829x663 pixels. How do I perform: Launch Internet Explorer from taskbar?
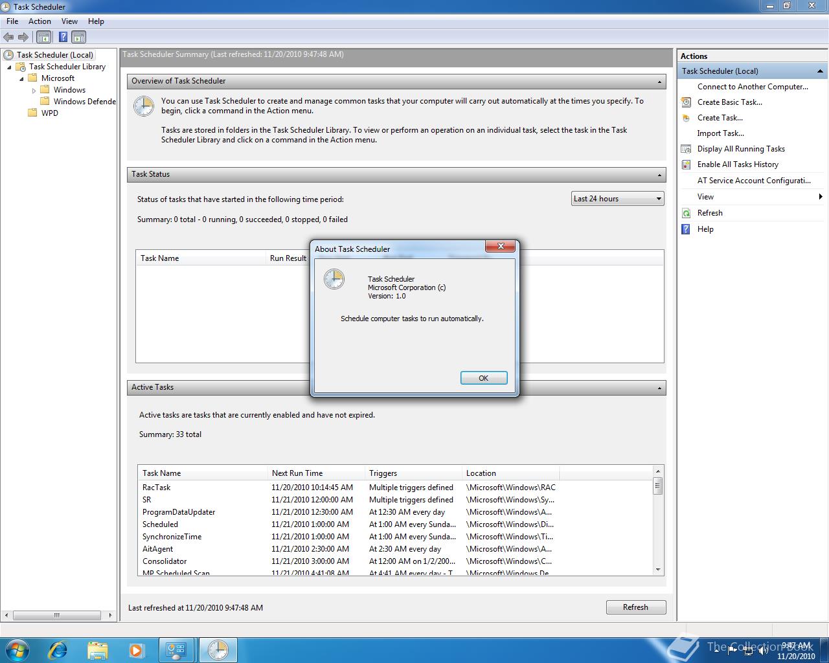pos(58,649)
